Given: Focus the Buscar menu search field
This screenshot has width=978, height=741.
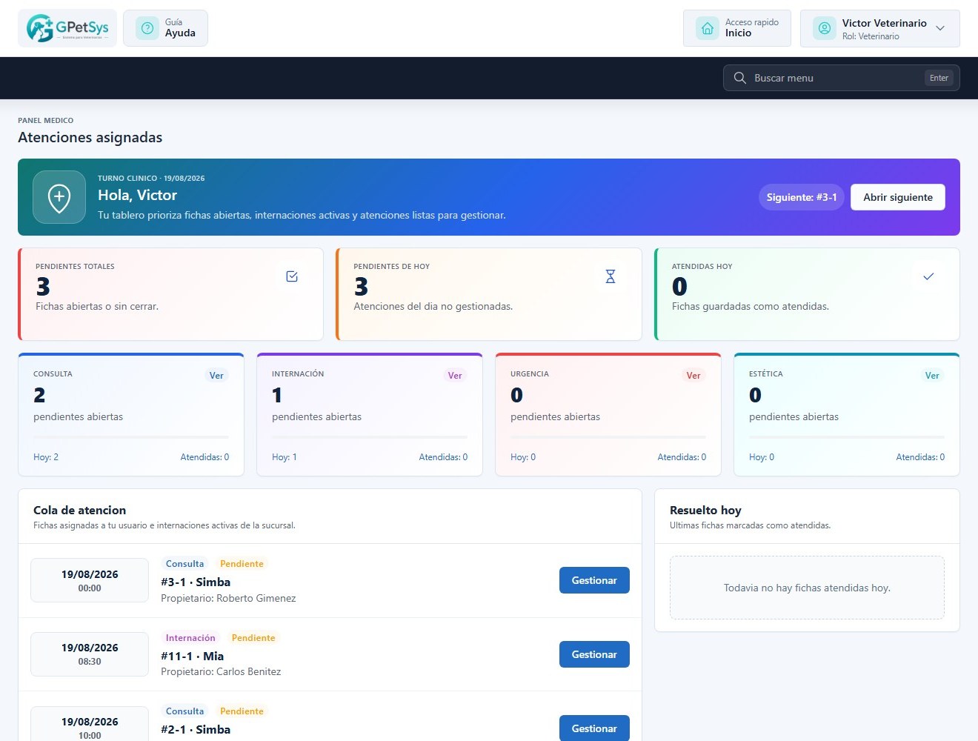Looking at the screenshot, I should click(x=841, y=78).
